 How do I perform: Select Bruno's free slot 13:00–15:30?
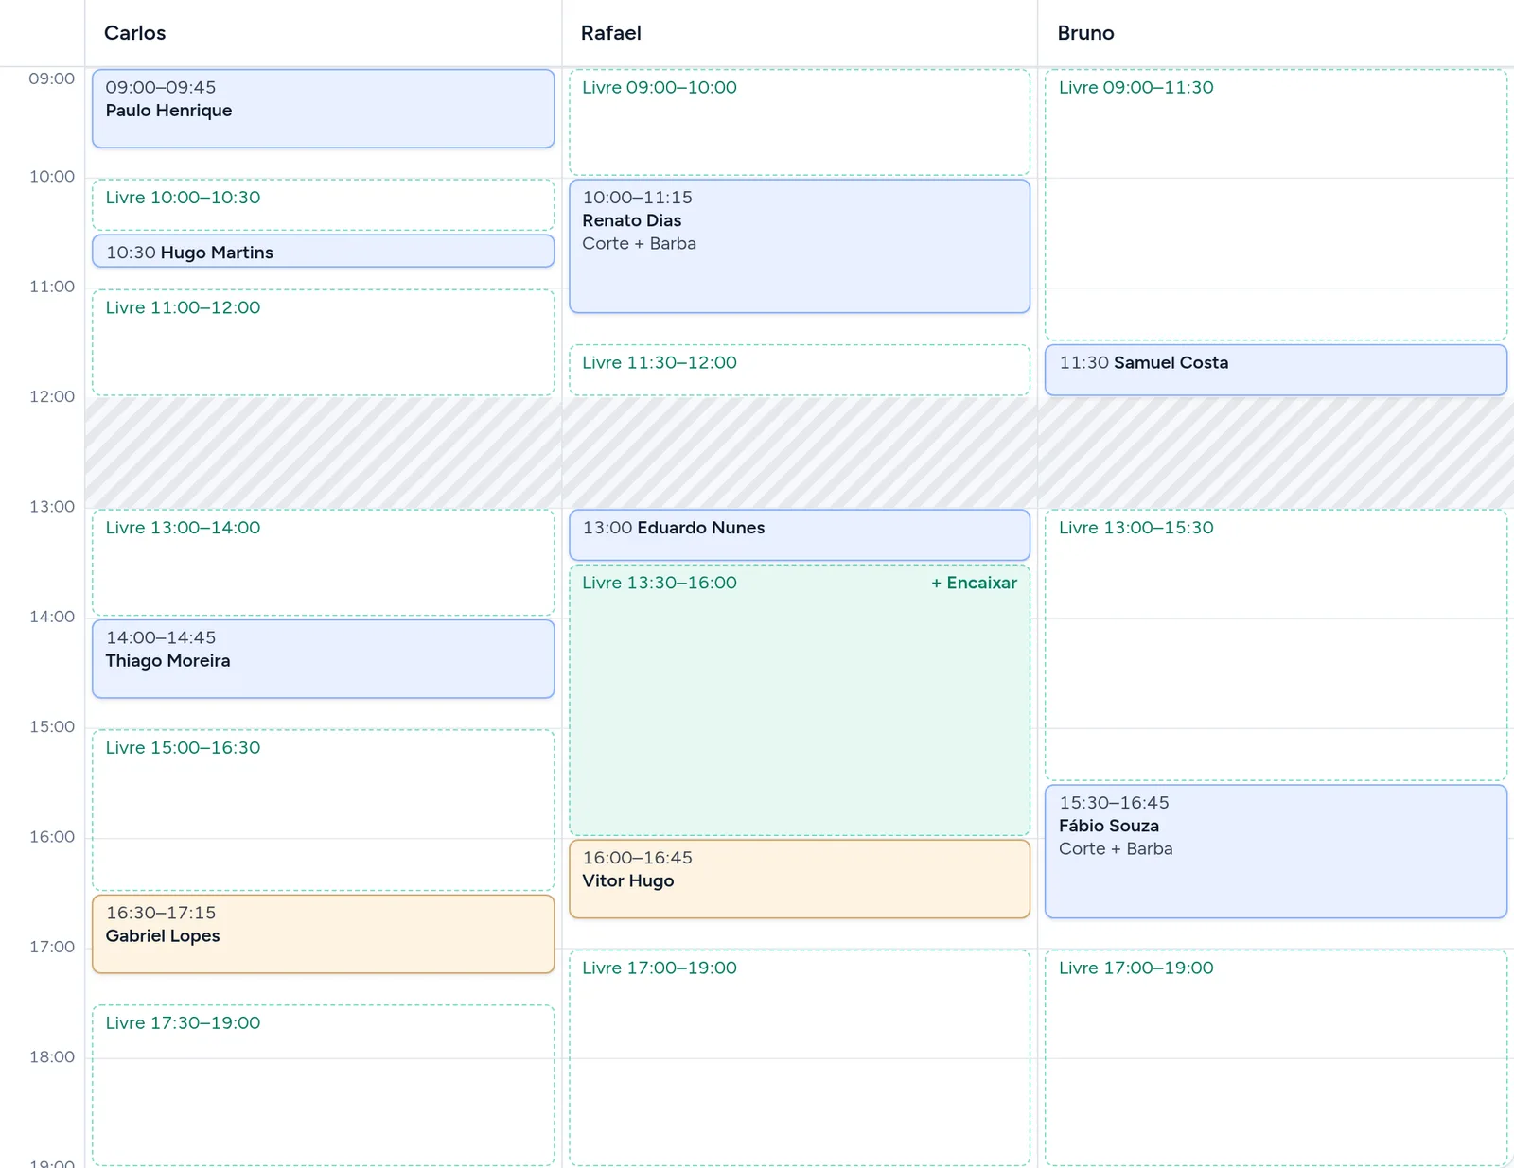[x=1276, y=645]
